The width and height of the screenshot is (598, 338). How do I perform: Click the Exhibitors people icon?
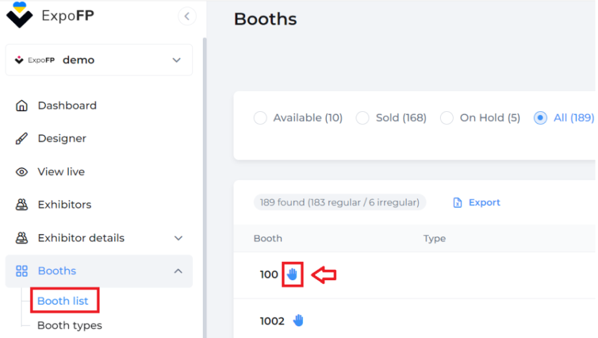tap(21, 205)
